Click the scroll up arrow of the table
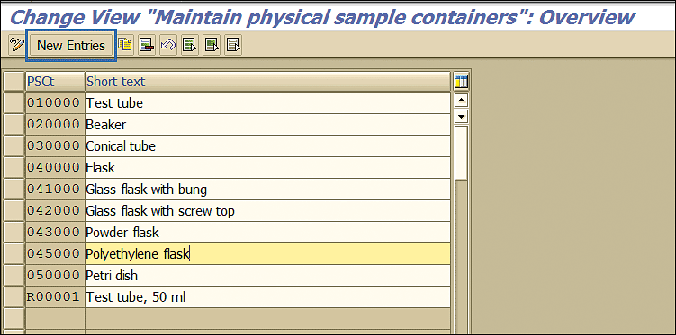Screen dimensions: 676x335 pyautogui.click(x=461, y=101)
